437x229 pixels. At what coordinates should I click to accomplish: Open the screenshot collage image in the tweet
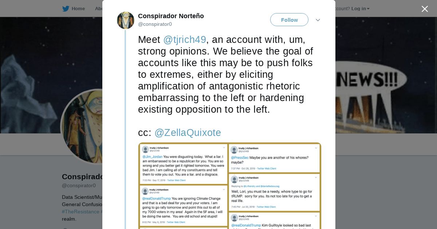[229, 185]
